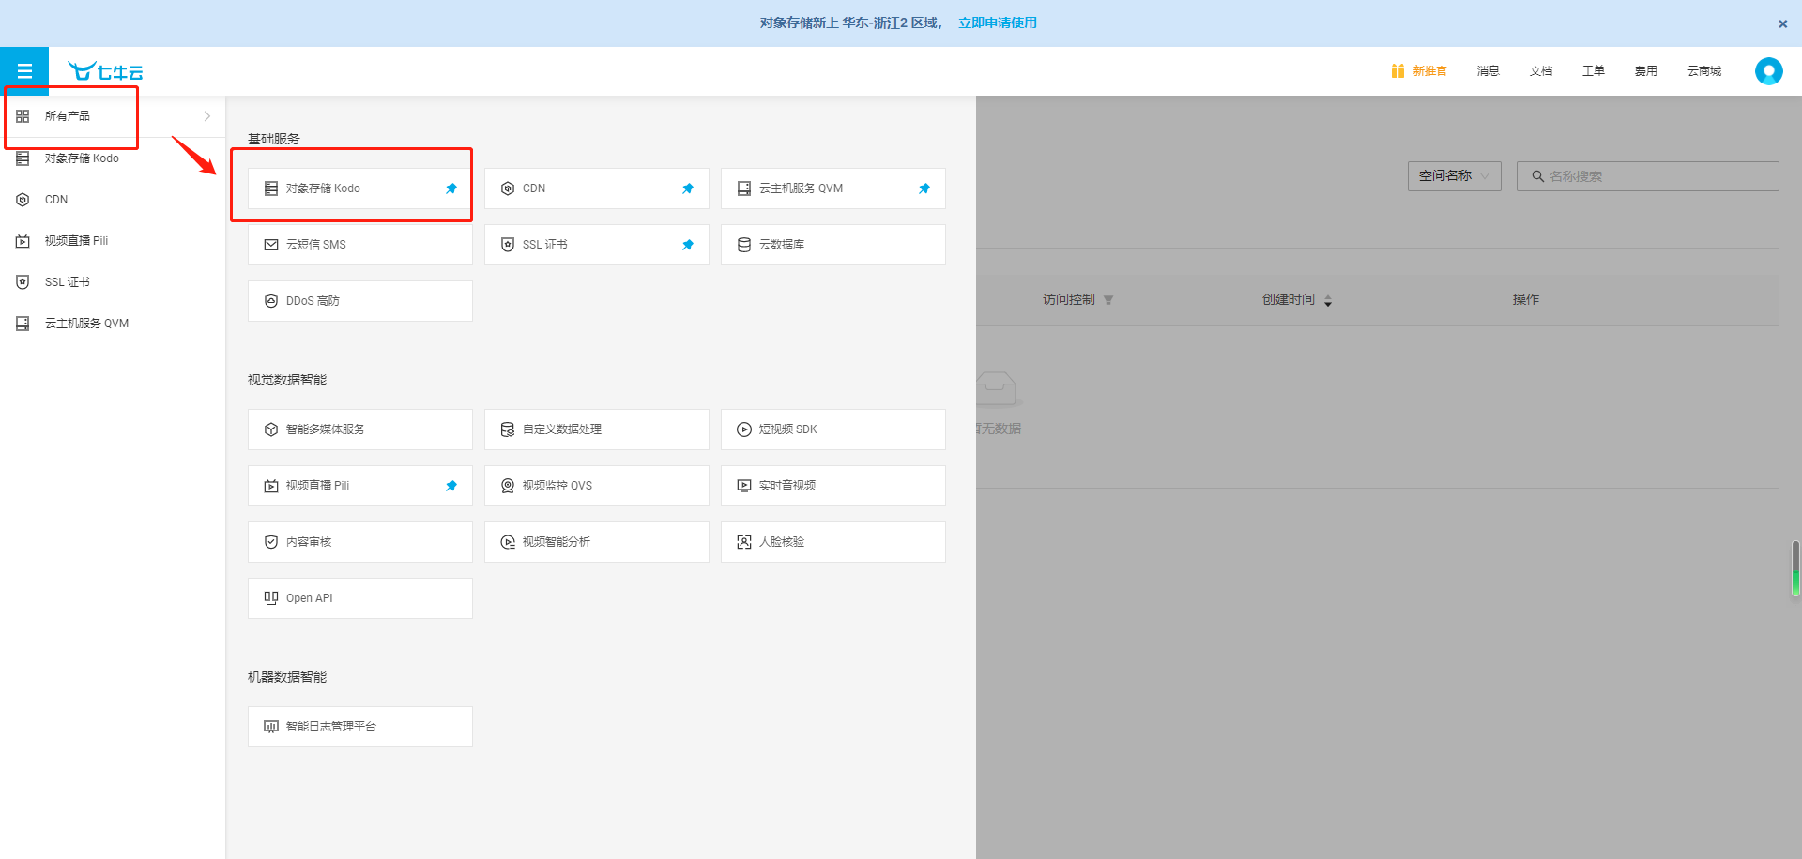
Task: Open the CDN product card
Action: pos(597,188)
